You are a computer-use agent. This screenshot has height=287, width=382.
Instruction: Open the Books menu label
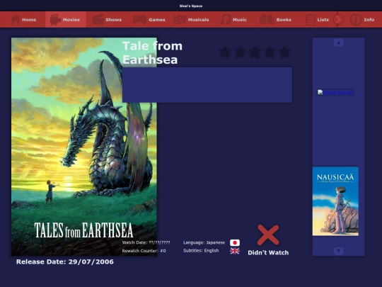coord(284,20)
